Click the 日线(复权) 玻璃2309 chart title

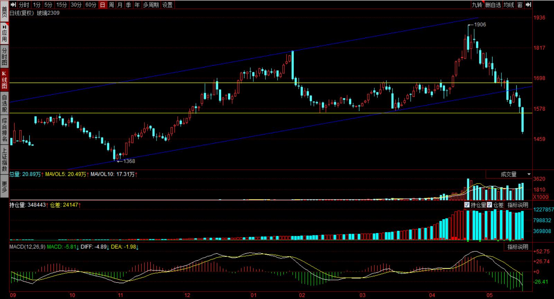35,13
